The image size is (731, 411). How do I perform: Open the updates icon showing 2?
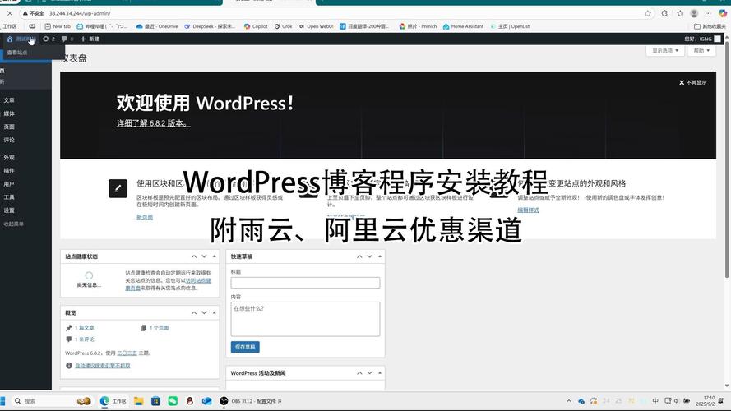pyautogui.click(x=49, y=39)
